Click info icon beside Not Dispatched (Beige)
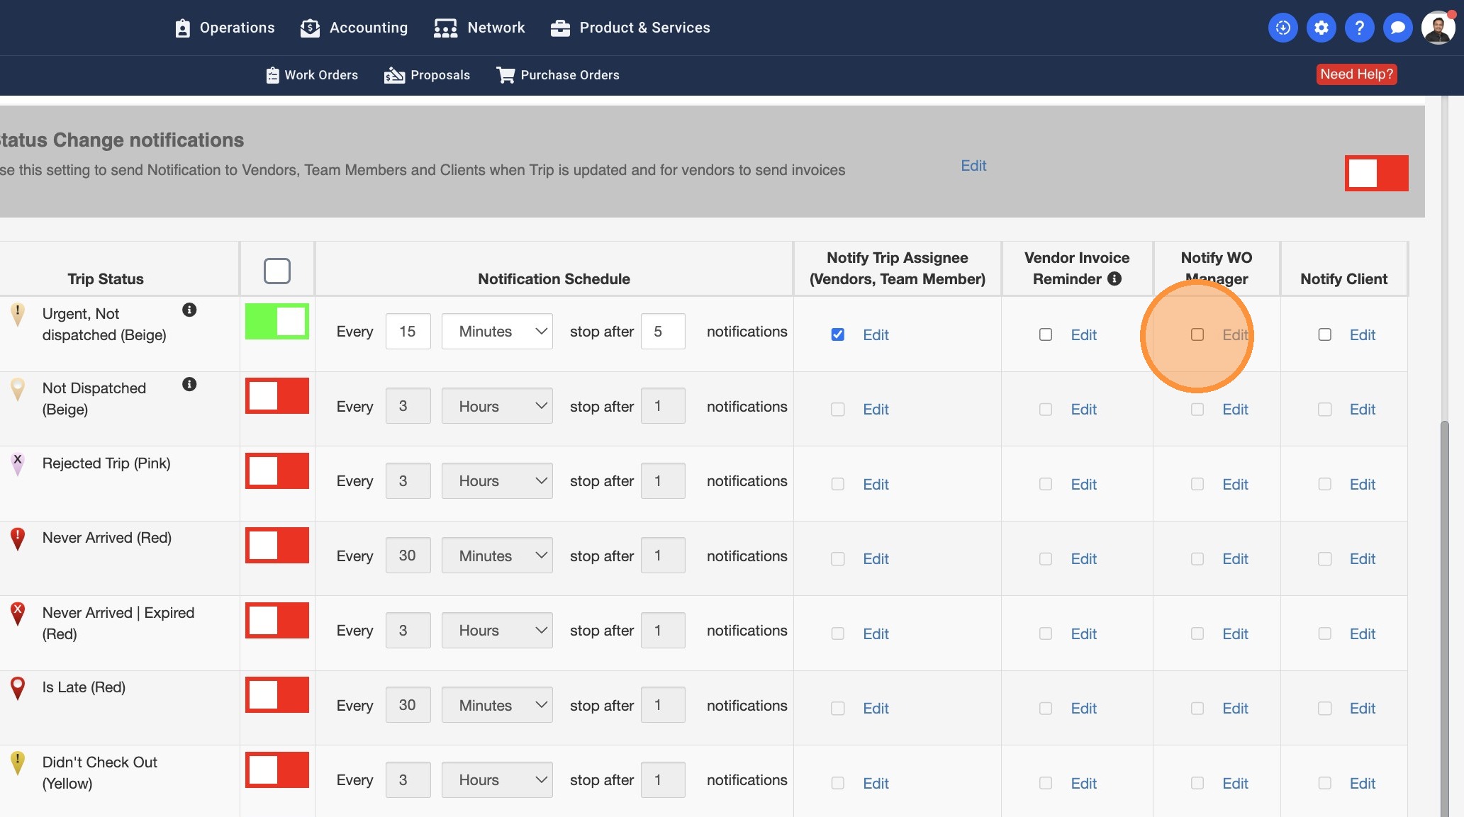The width and height of the screenshot is (1464, 817). click(x=189, y=384)
